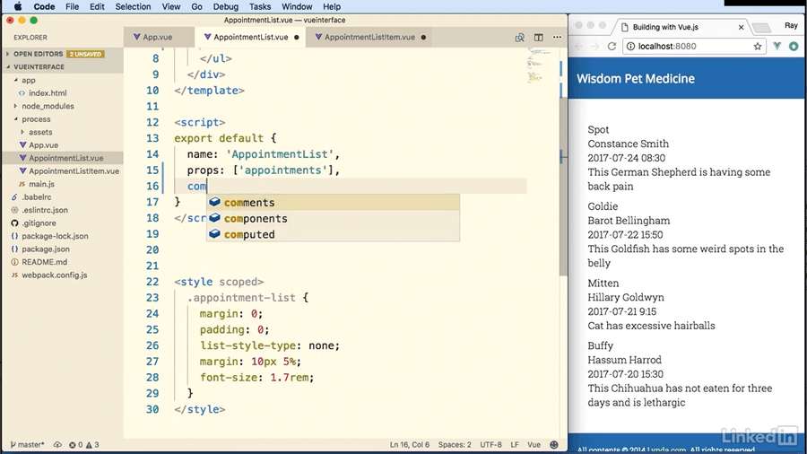807x454 pixels.
Task: Change language mode via Vue status item
Action: point(534,445)
